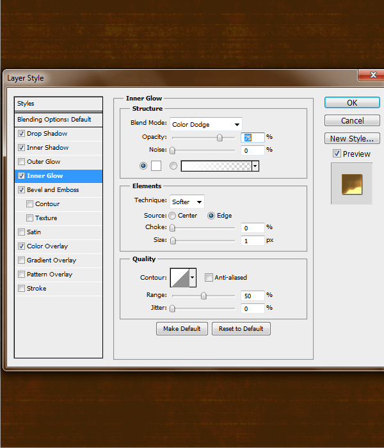Click the Opacity percent input field
The height and width of the screenshot is (448, 384).
[253, 138]
